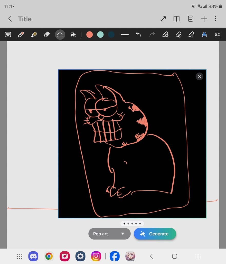Open the AI sketch sparkle tool

point(73,35)
